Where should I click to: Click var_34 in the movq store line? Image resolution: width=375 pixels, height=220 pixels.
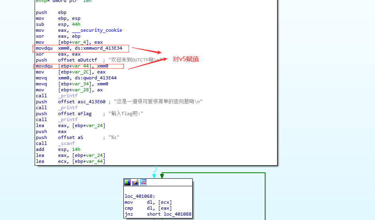[80, 84]
